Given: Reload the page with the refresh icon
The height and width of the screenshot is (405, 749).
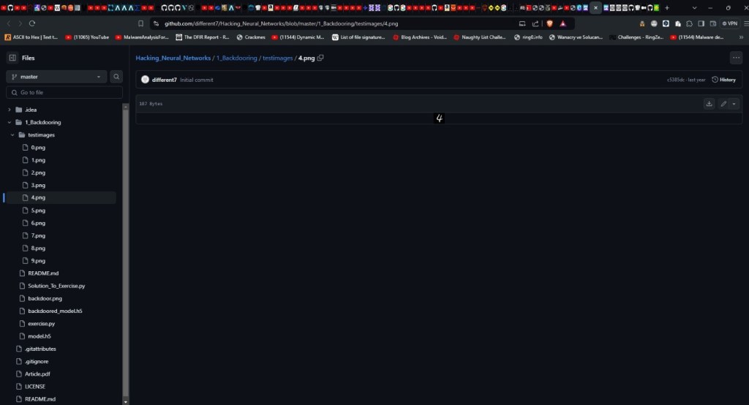Looking at the screenshot, I should pos(32,23).
